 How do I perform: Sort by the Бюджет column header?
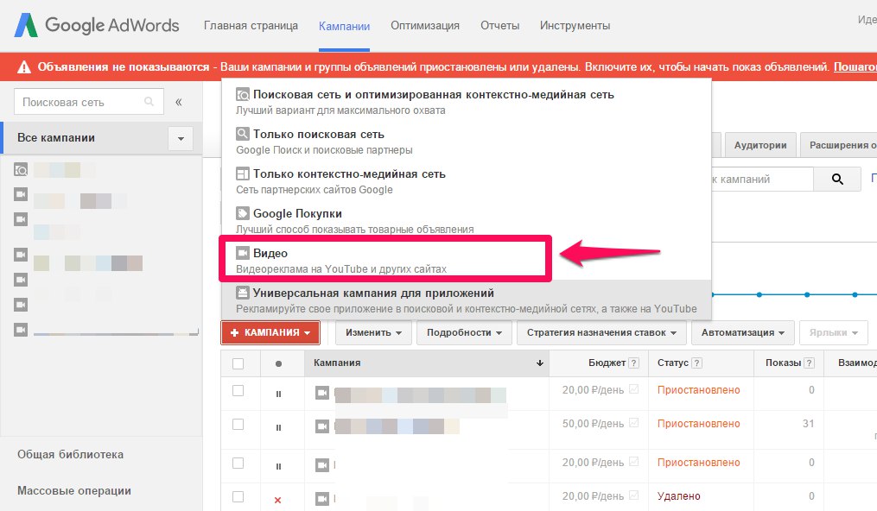click(x=607, y=363)
